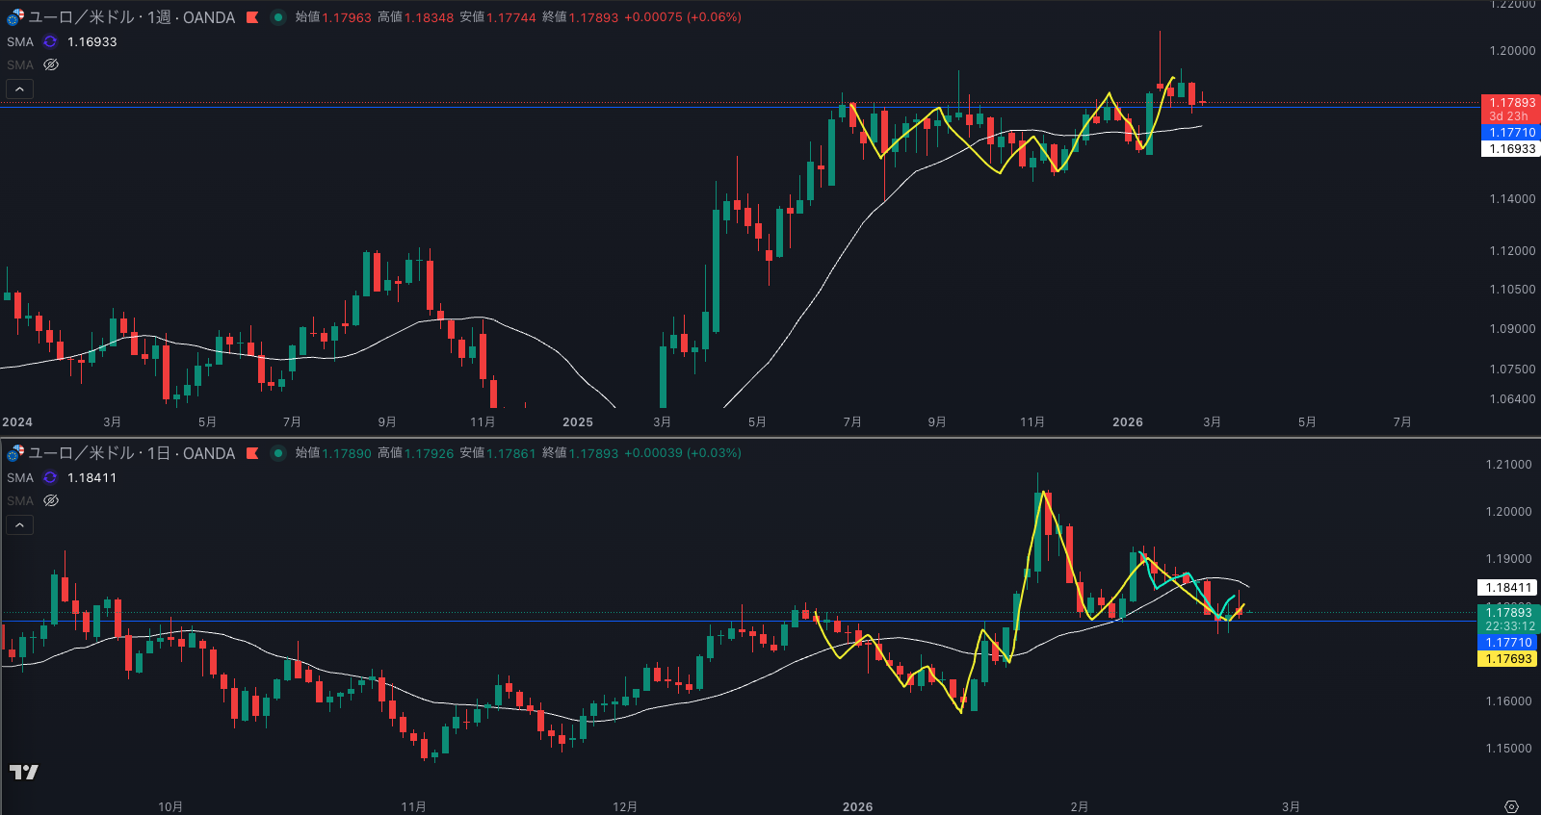The height and width of the screenshot is (815, 1541).
Task: Click the ユーロ/米ドル 1週 OANDA symbol title
Action: (x=131, y=17)
